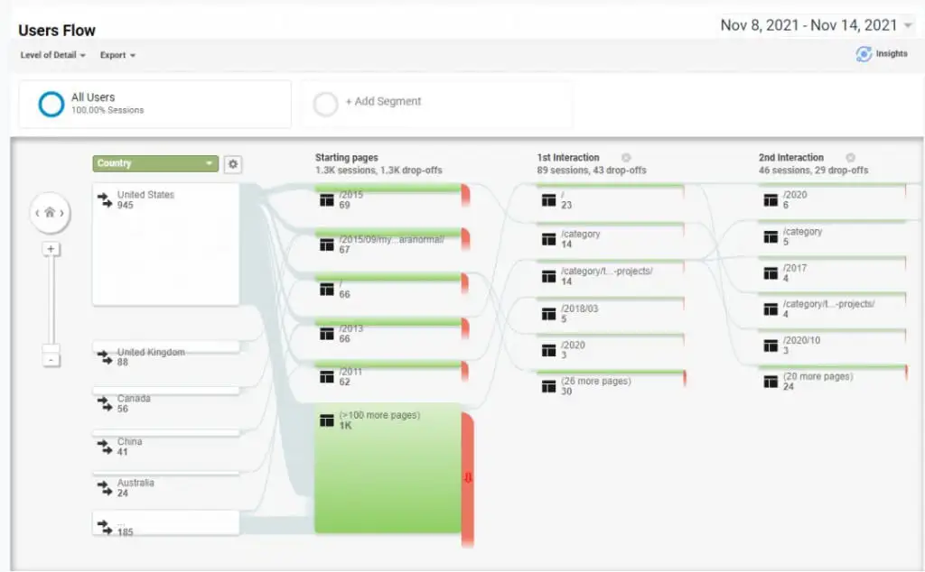Click 2nd Interaction /category/t...-projects/ icon

[x=771, y=309]
